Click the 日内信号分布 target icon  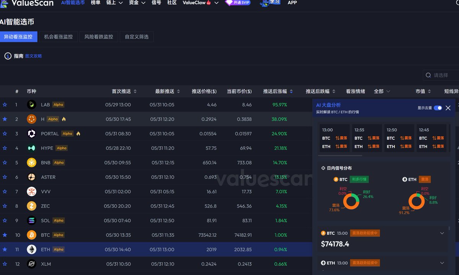[323, 168]
